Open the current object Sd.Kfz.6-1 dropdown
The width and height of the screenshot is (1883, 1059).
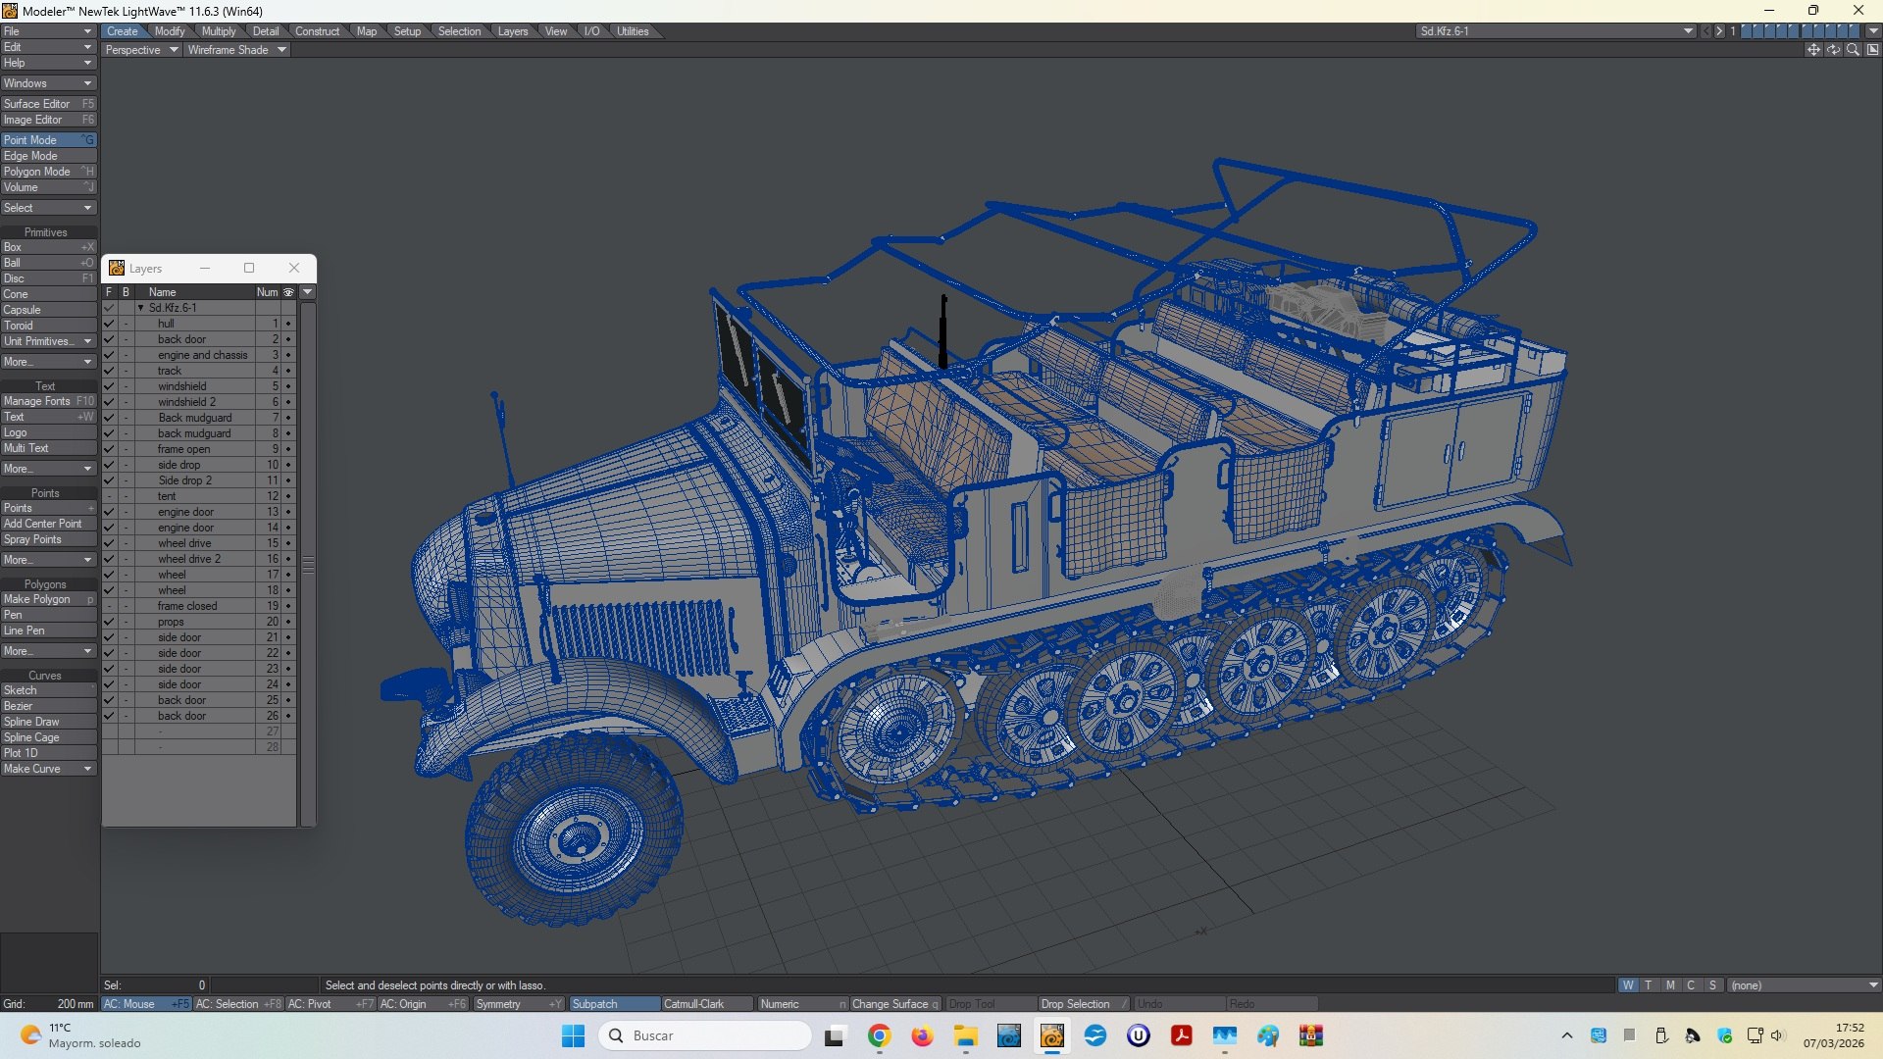pyautogui.click(x=1556, y=31)
